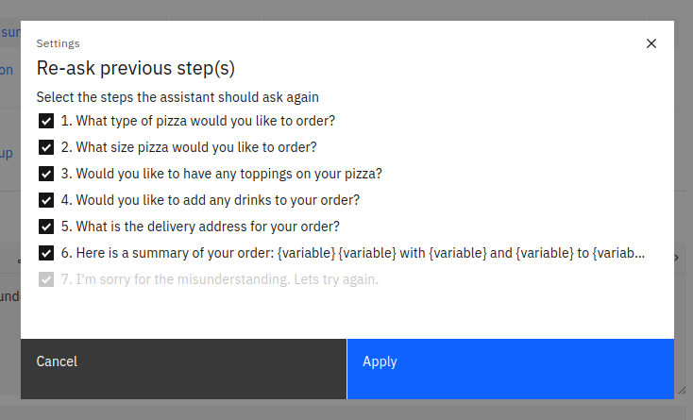Click the 'What type of pizza' label
Screen dimensions: 693x420
pyautogui.click(x=198, y=121)
